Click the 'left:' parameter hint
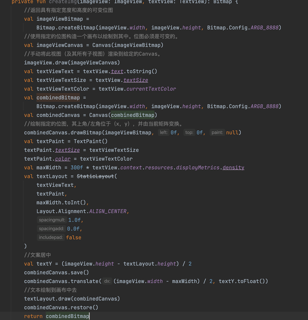This screenshot has height=320, width=308. point(163,133)
